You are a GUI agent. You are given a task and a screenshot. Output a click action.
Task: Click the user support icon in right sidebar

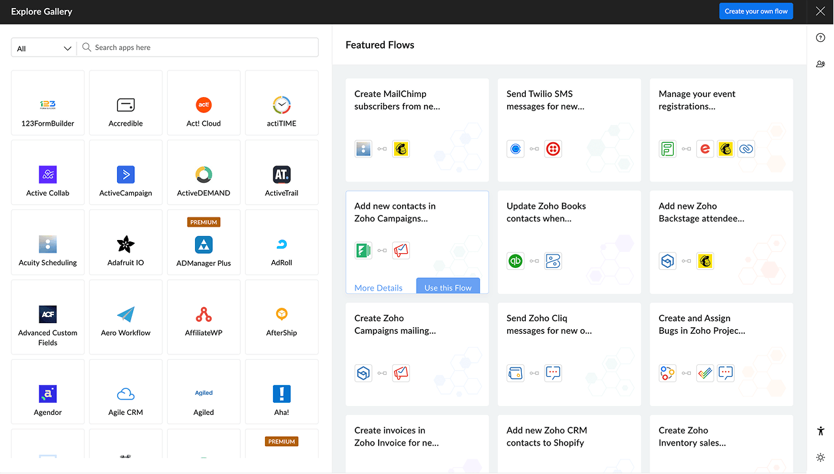[821, 64]
